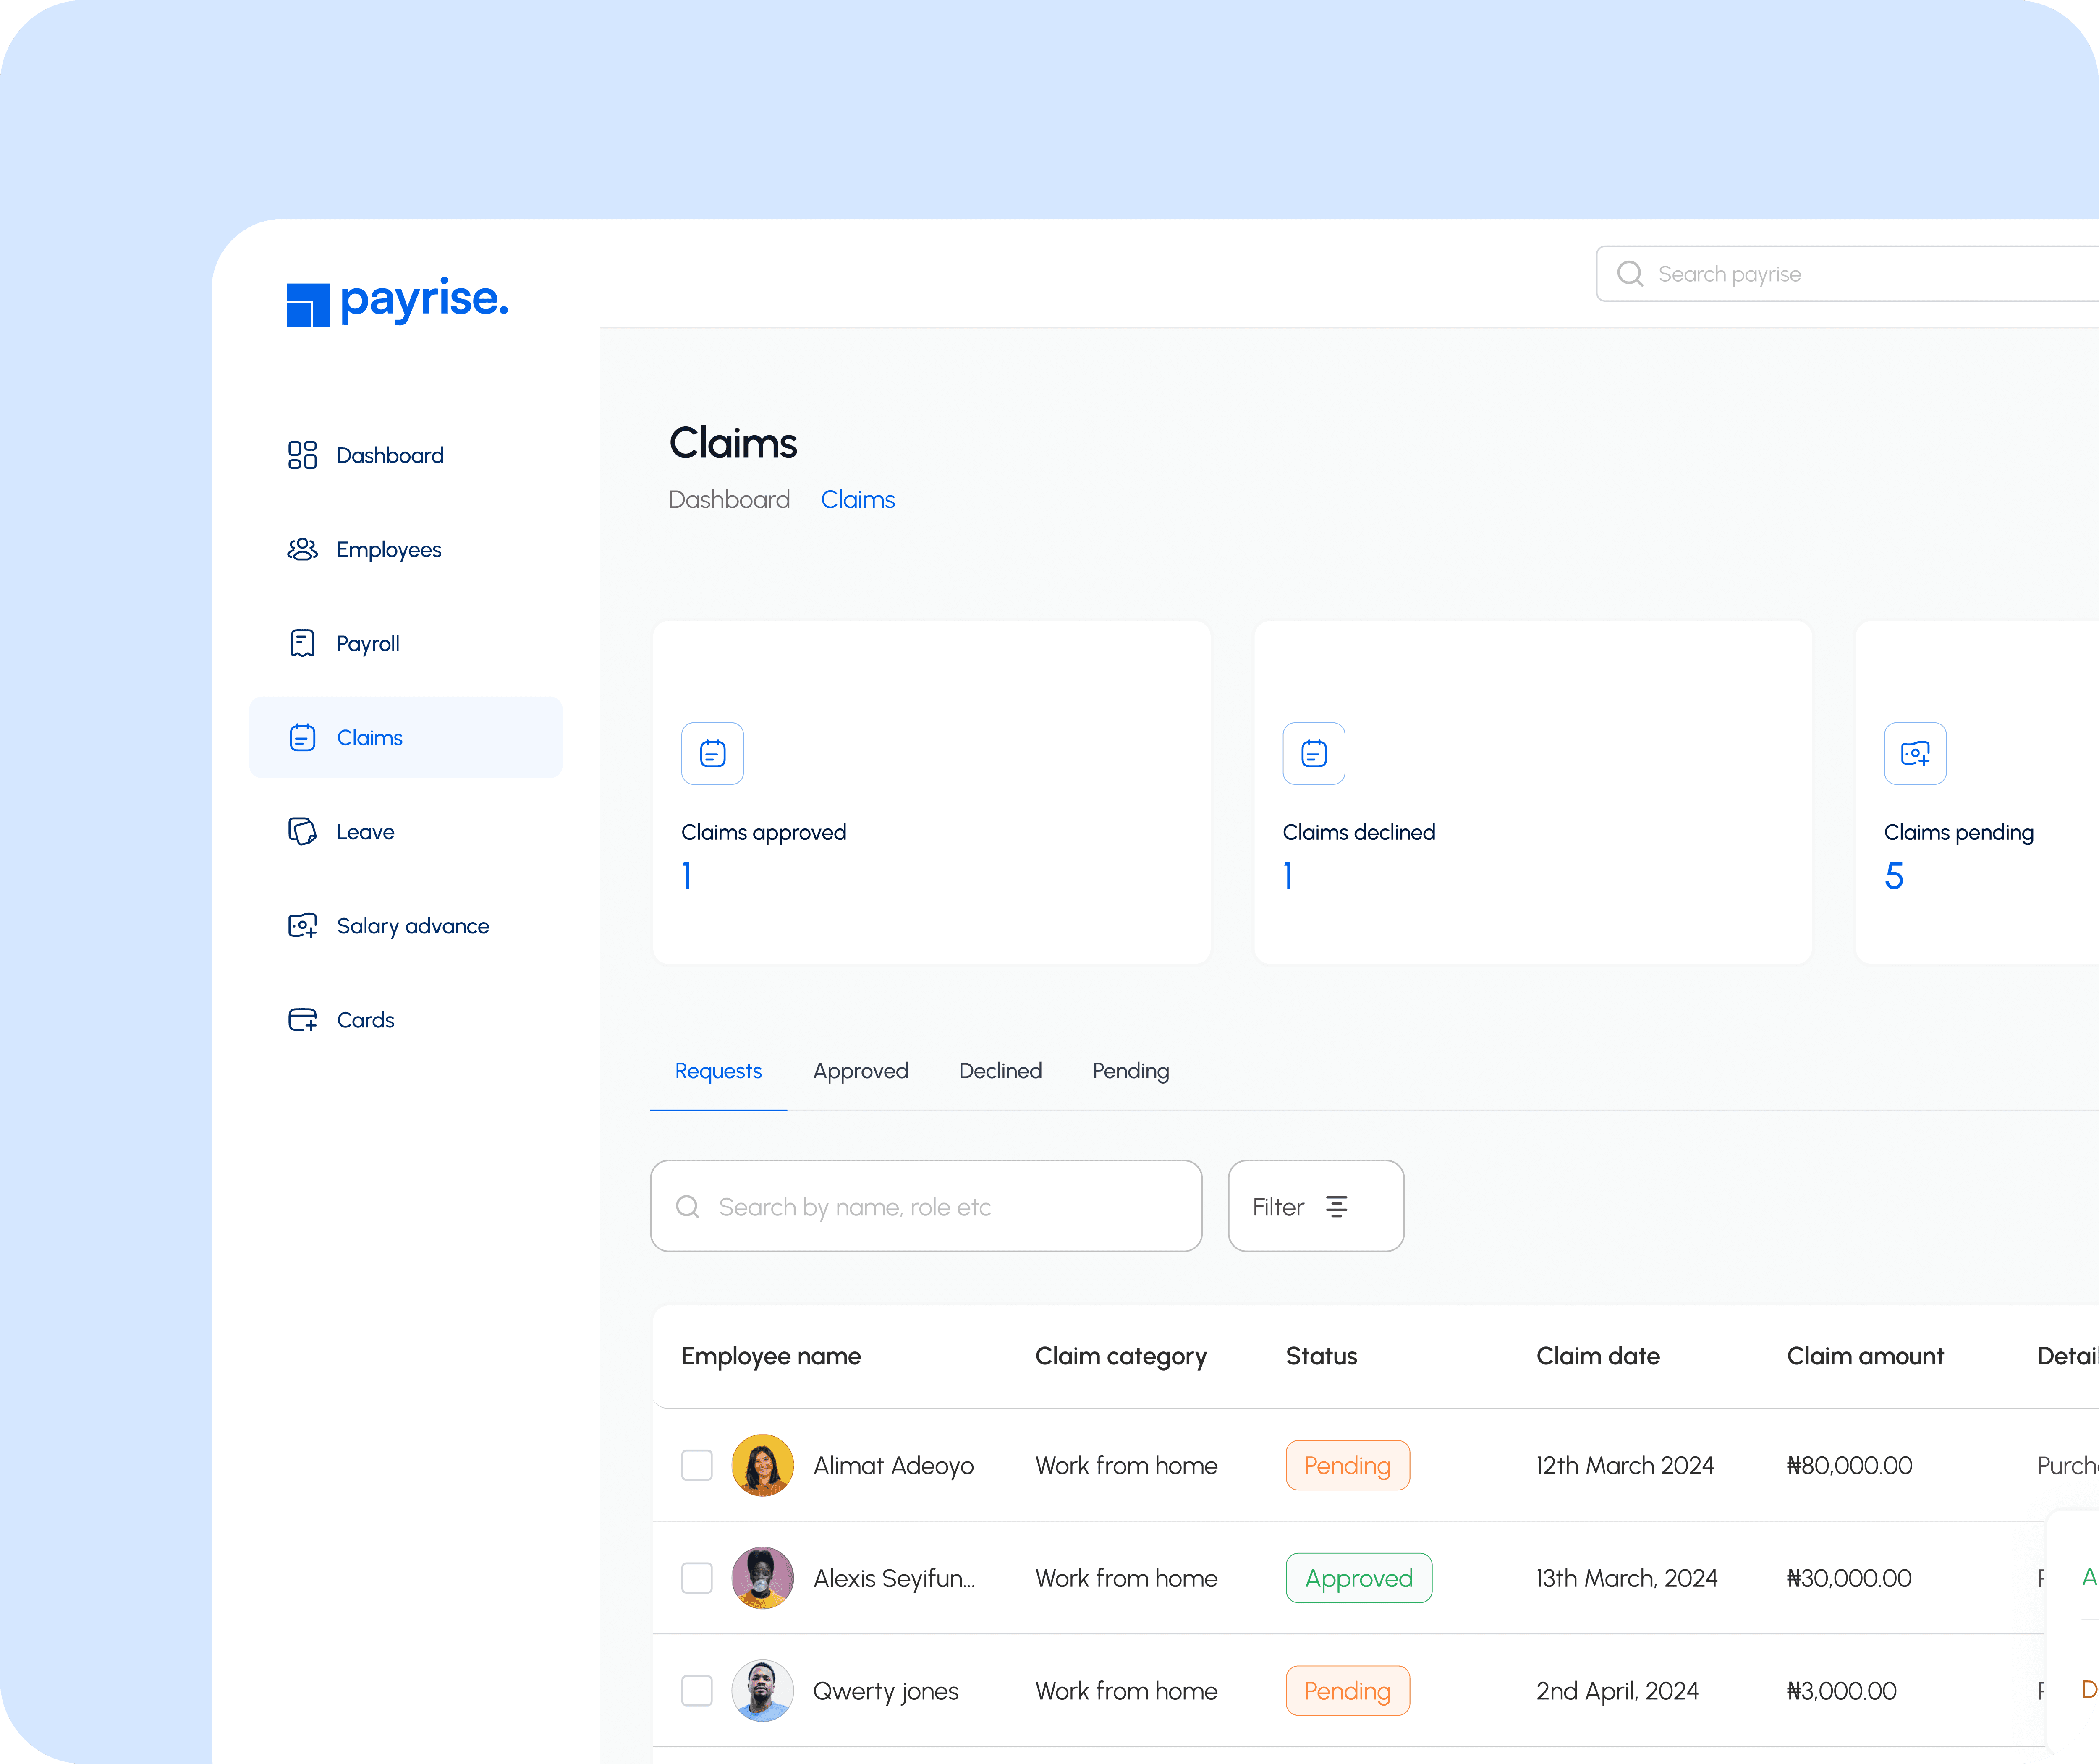Screen dimensions: 2099x1764
Task: Click the payrise logo
Action: click(397, 301)
